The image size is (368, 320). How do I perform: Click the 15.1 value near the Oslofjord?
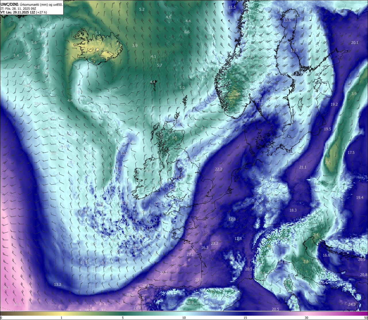[x=260, y=102]
